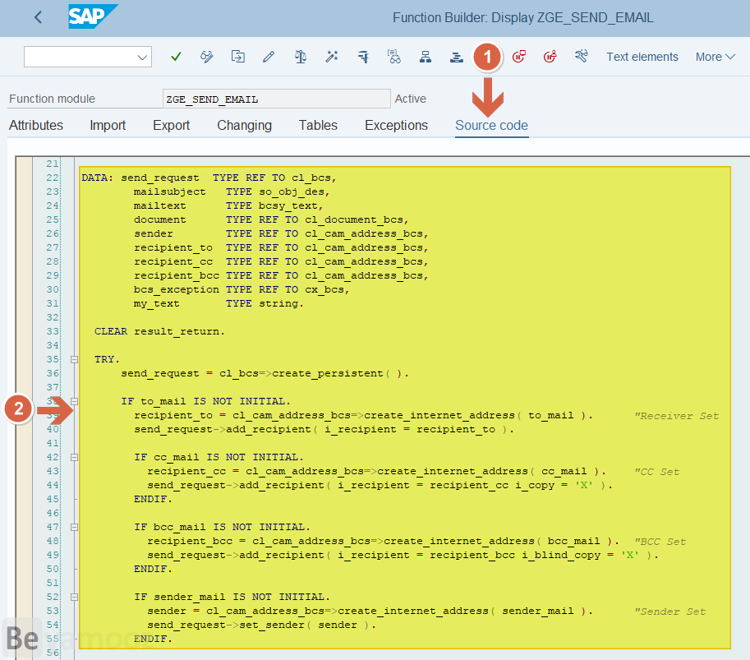Click the recipient_bcc declaration line
750x660 pixels.
(x=281, y=275)
